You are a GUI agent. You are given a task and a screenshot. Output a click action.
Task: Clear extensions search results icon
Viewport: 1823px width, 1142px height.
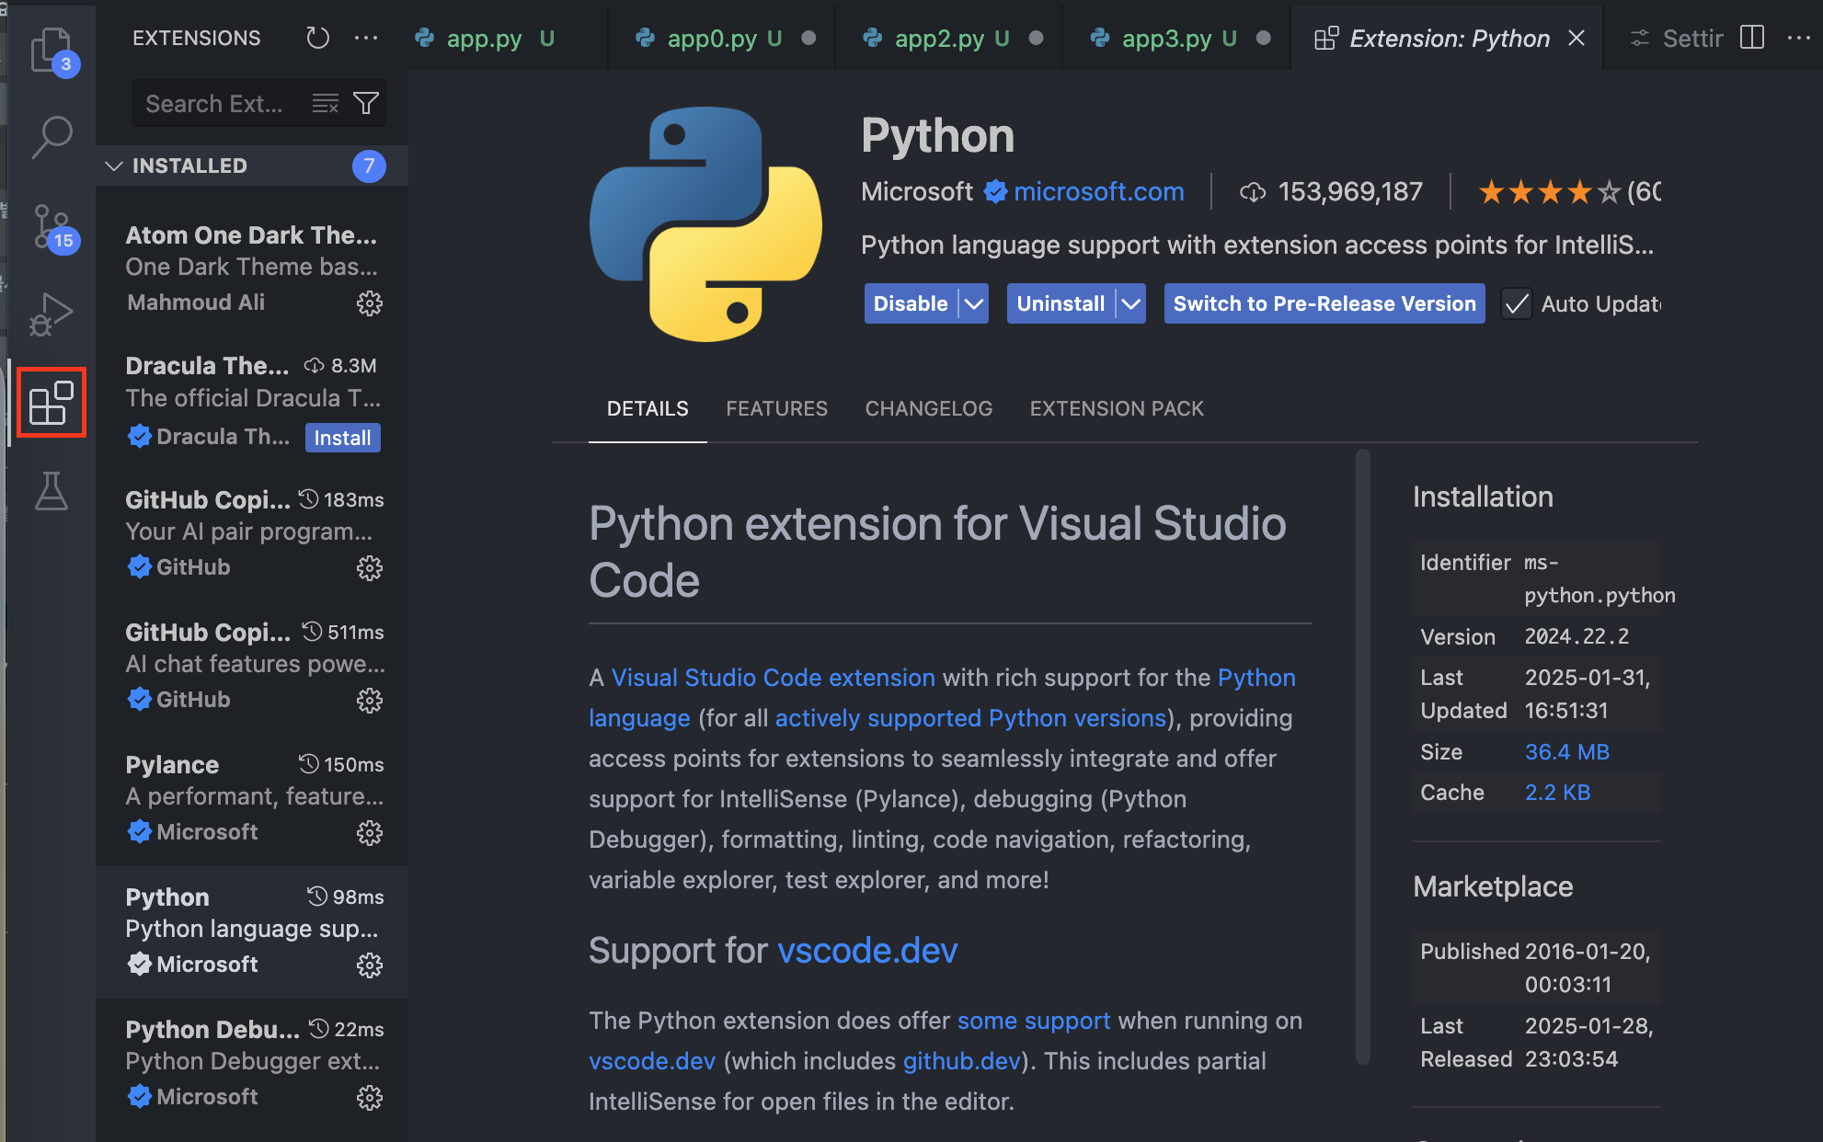click(325, 103)
